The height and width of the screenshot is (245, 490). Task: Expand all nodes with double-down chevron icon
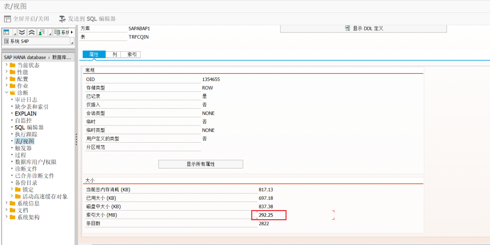pos(22,33)
